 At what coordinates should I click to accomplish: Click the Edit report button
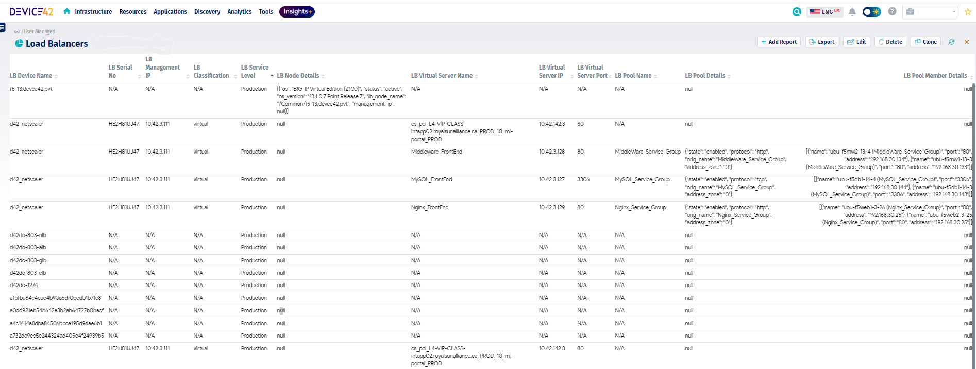coord(856,42)
